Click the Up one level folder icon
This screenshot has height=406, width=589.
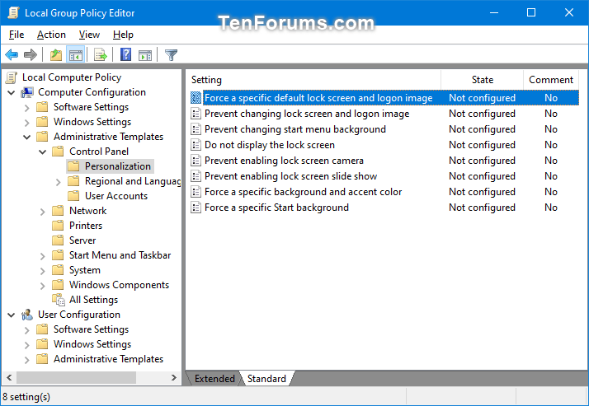pos(56,55)
